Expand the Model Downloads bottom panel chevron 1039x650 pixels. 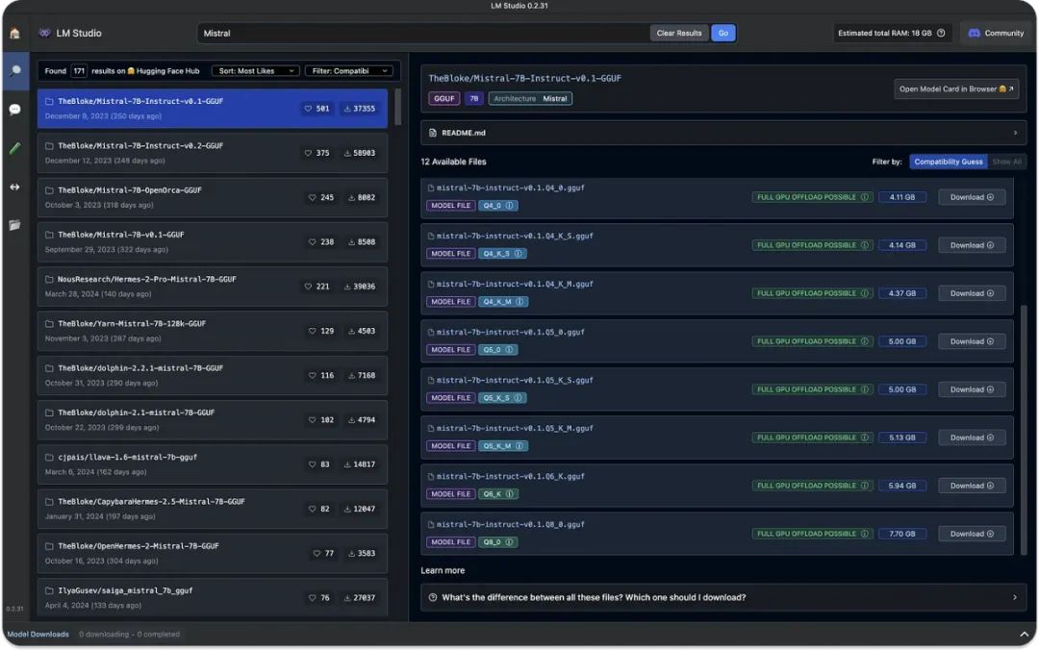click(x=1024, y=635)
